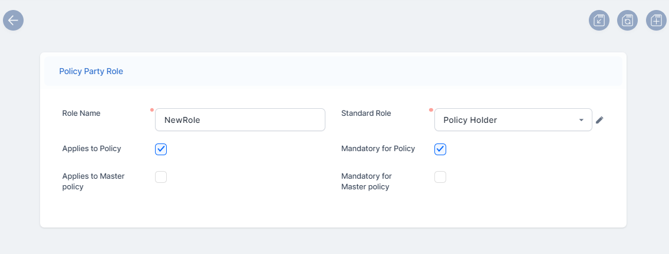
Task: Click the save and new icon
Action: point(656,21)
